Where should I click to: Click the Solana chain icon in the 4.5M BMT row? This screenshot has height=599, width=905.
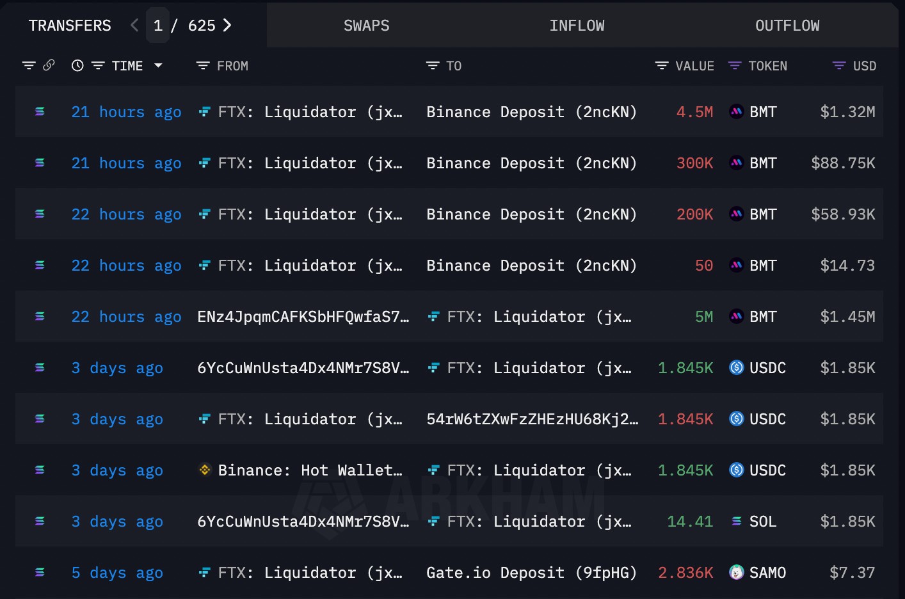click(x=40, y=112)
